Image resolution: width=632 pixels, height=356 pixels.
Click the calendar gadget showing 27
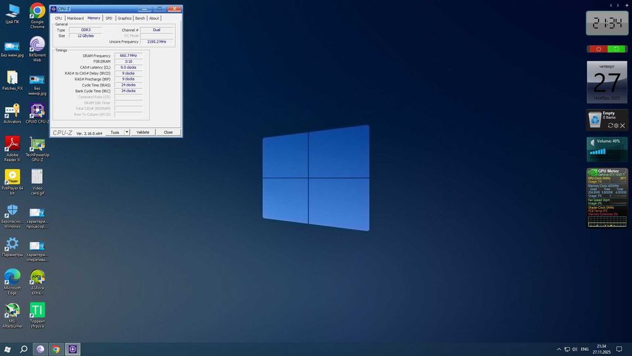607,82
